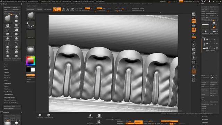Click the DynaMesh button
This screenshot has width=222, height=125.
138,122
